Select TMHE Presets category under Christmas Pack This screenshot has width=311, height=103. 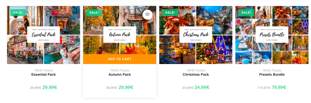pos(196,70)
